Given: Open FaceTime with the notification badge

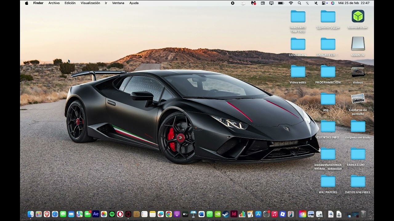Looking at the screenshot, I should point(87,214).
